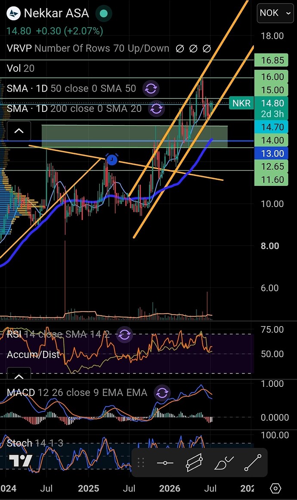Tap the 15.00 price level label
Screen dimensions: 297x500
point(272,90)
